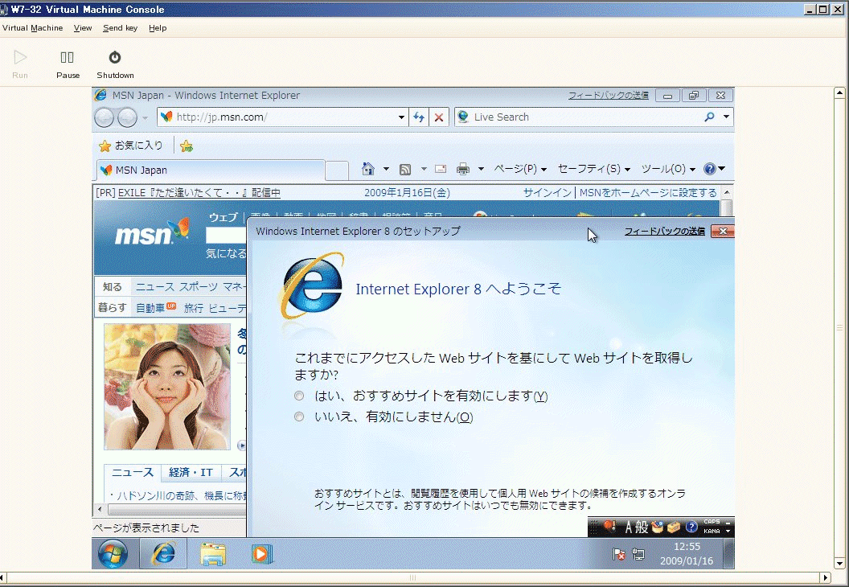Click Internet Explorer taskbar icon
Viewport: 849px width, 587px height.
point(163,554)
